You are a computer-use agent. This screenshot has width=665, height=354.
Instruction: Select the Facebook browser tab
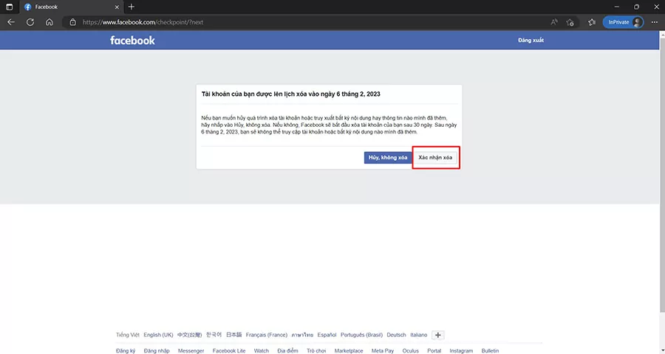[72, 7]
